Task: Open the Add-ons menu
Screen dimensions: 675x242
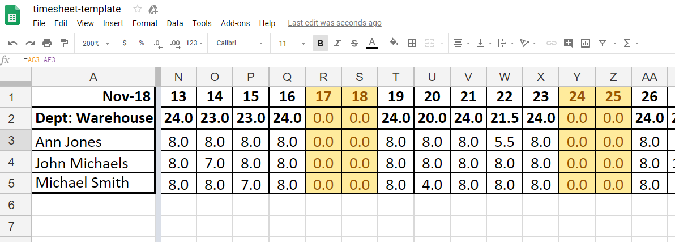Action: [x=235, y=23]
